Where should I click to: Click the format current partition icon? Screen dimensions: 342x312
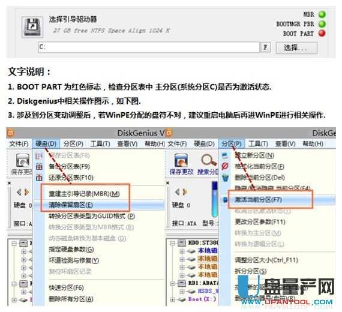225,166
